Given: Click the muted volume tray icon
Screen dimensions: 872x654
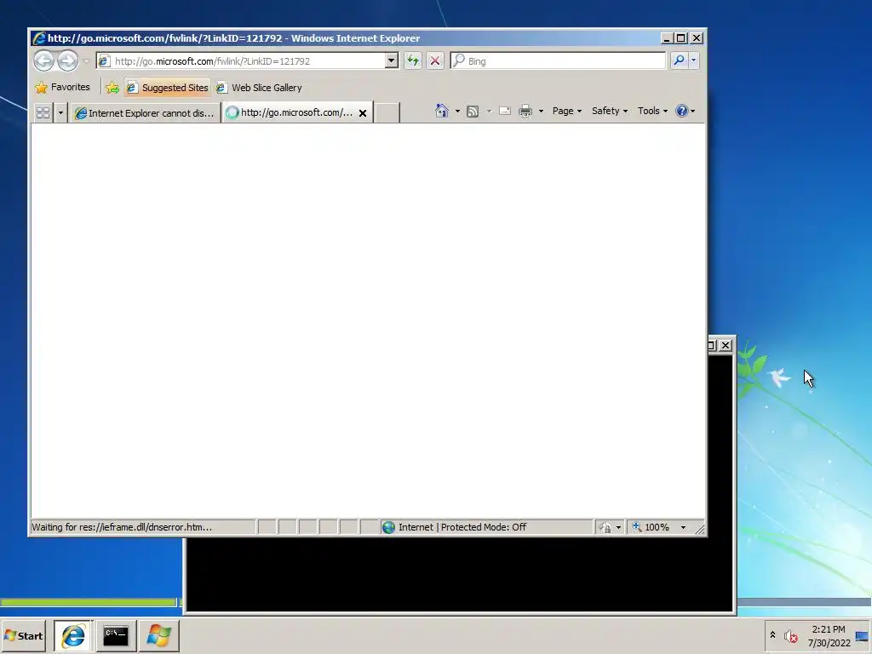Looking at the screenshot, I should pos(791,636).
